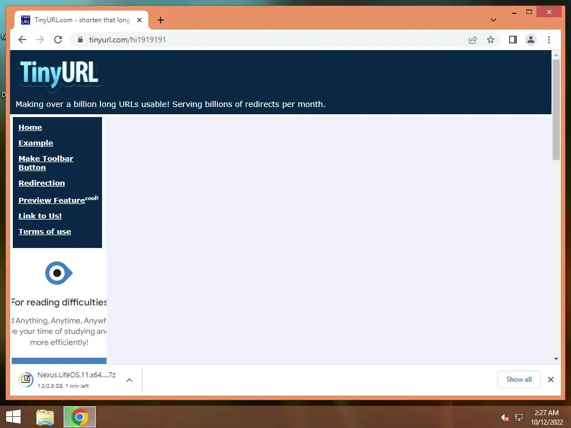Open the Chrome side panel
This screenshot has height=428, width=571.
(x=513, y=40)
